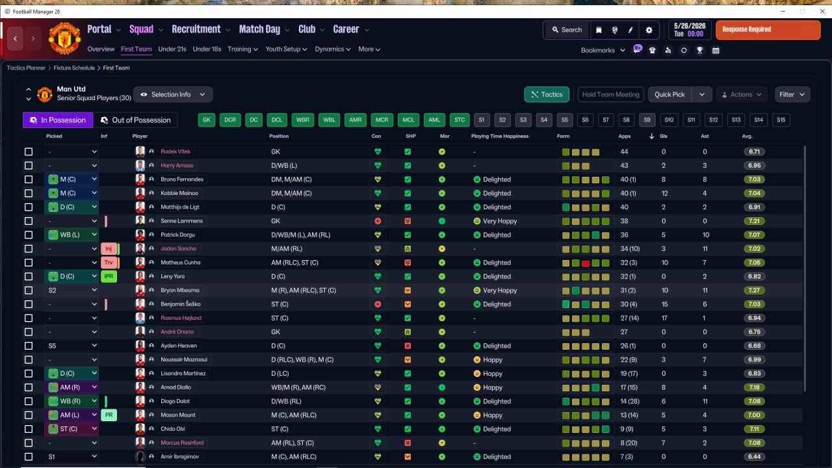The width and height of the screenshot is (832, 468).
Task: Click the Delighted smiley for Kobbie Mainoo
Action: [476, 193]
